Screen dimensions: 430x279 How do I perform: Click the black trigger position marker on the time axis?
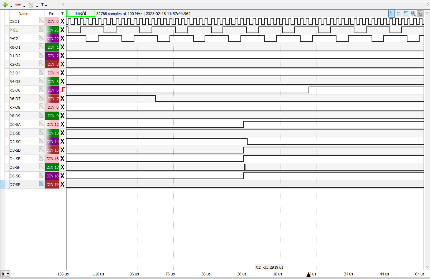click(309, 274)
